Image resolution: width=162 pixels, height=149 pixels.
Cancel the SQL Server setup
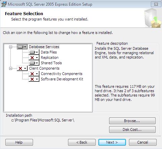[x=143, y=142]
